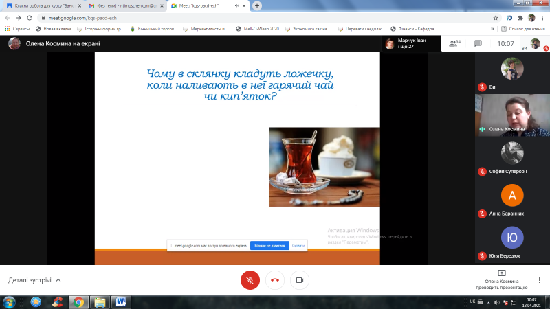Open the Chrome extensions puzzle icon
This screenshot has width=550, height=309.
[x=520, y=18]
